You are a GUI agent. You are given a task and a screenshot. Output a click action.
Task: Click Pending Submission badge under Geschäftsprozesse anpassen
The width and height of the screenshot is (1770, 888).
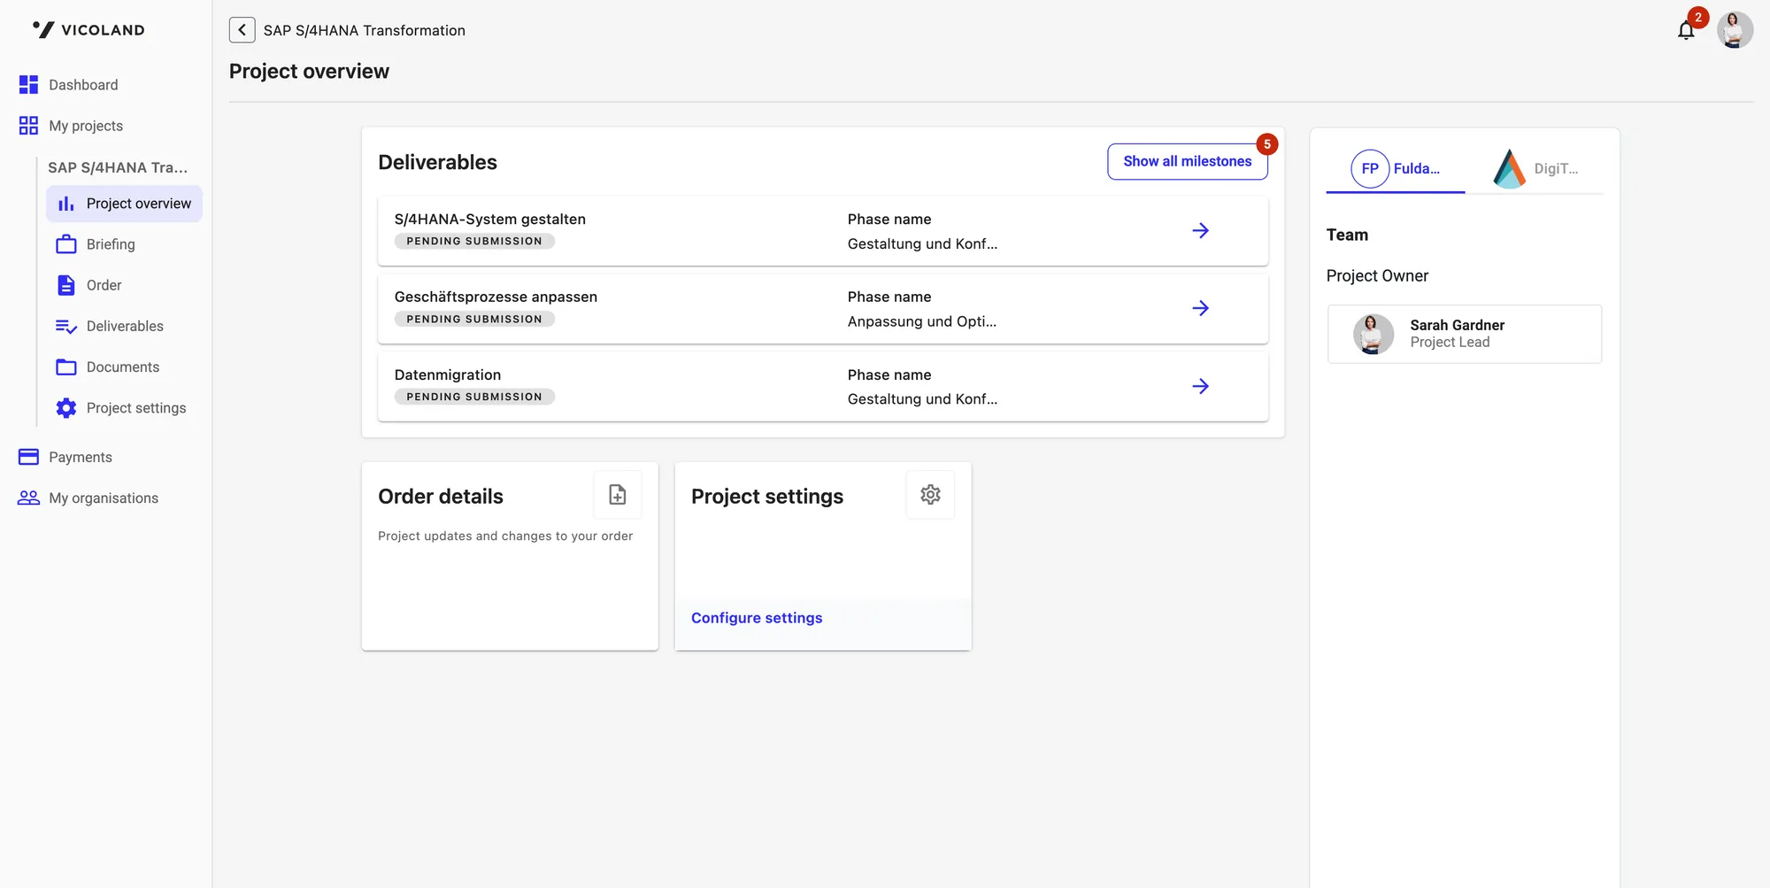click(474, 319)
